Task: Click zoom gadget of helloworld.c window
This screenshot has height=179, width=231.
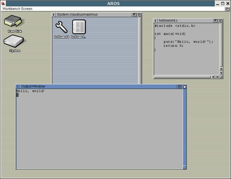Action: coord(216,21)
